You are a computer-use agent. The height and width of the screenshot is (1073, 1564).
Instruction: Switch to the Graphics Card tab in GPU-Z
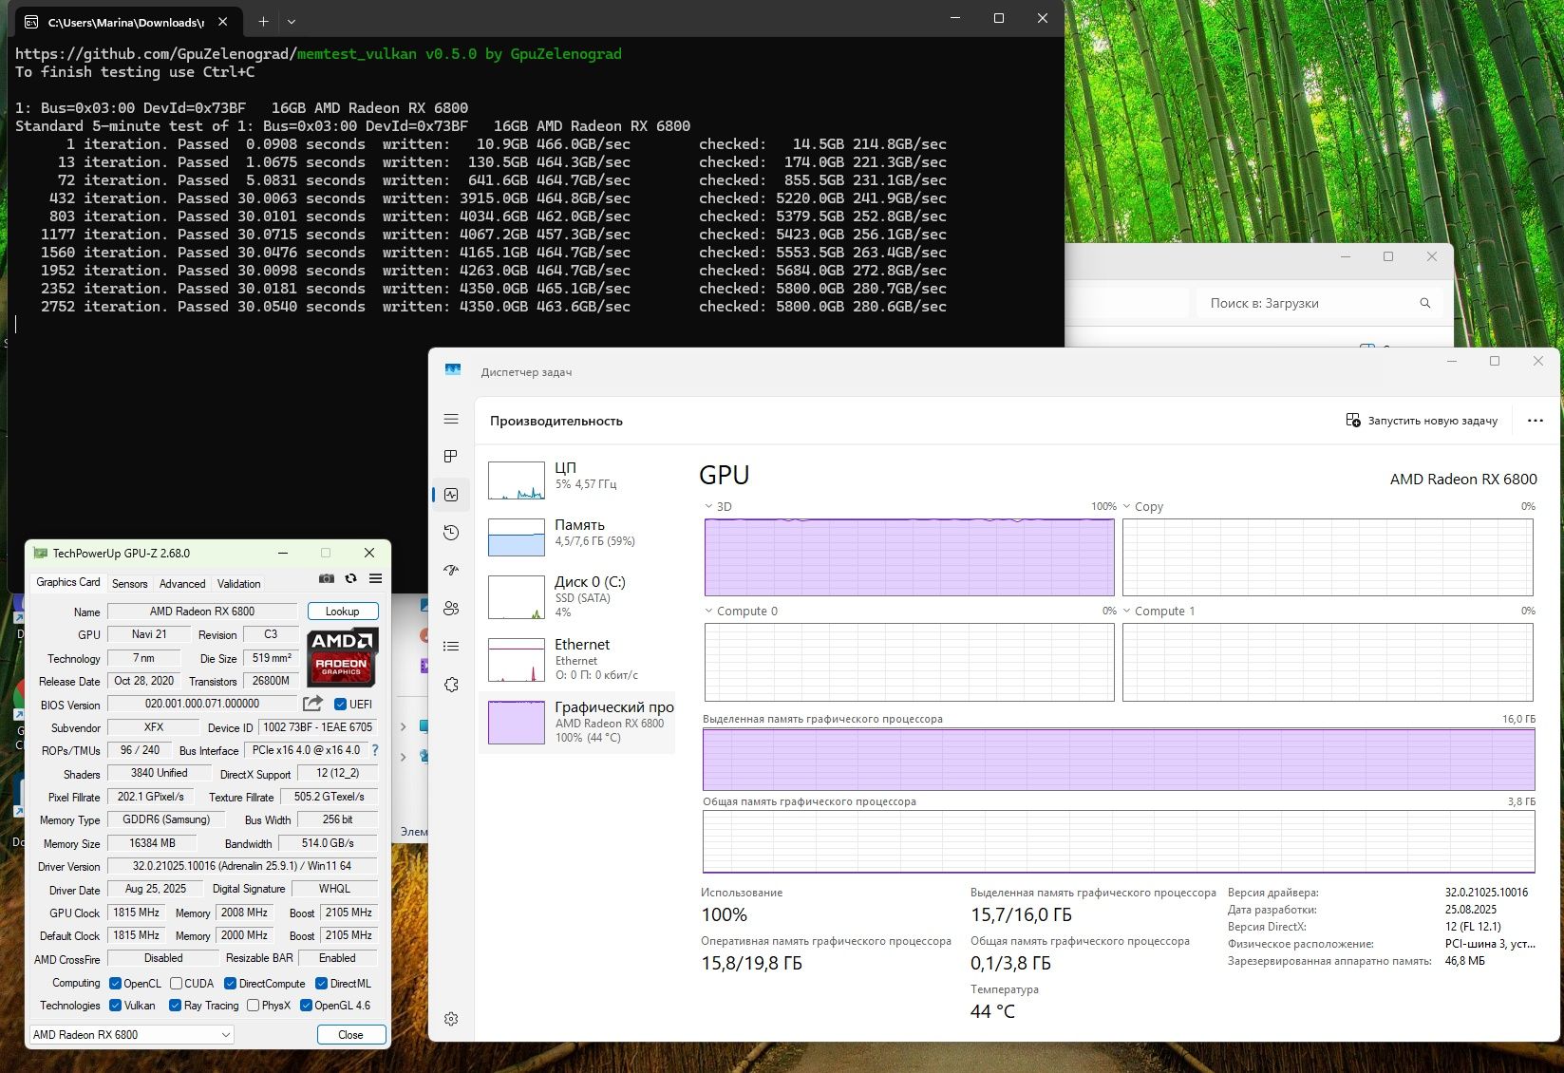coord(67,582)
